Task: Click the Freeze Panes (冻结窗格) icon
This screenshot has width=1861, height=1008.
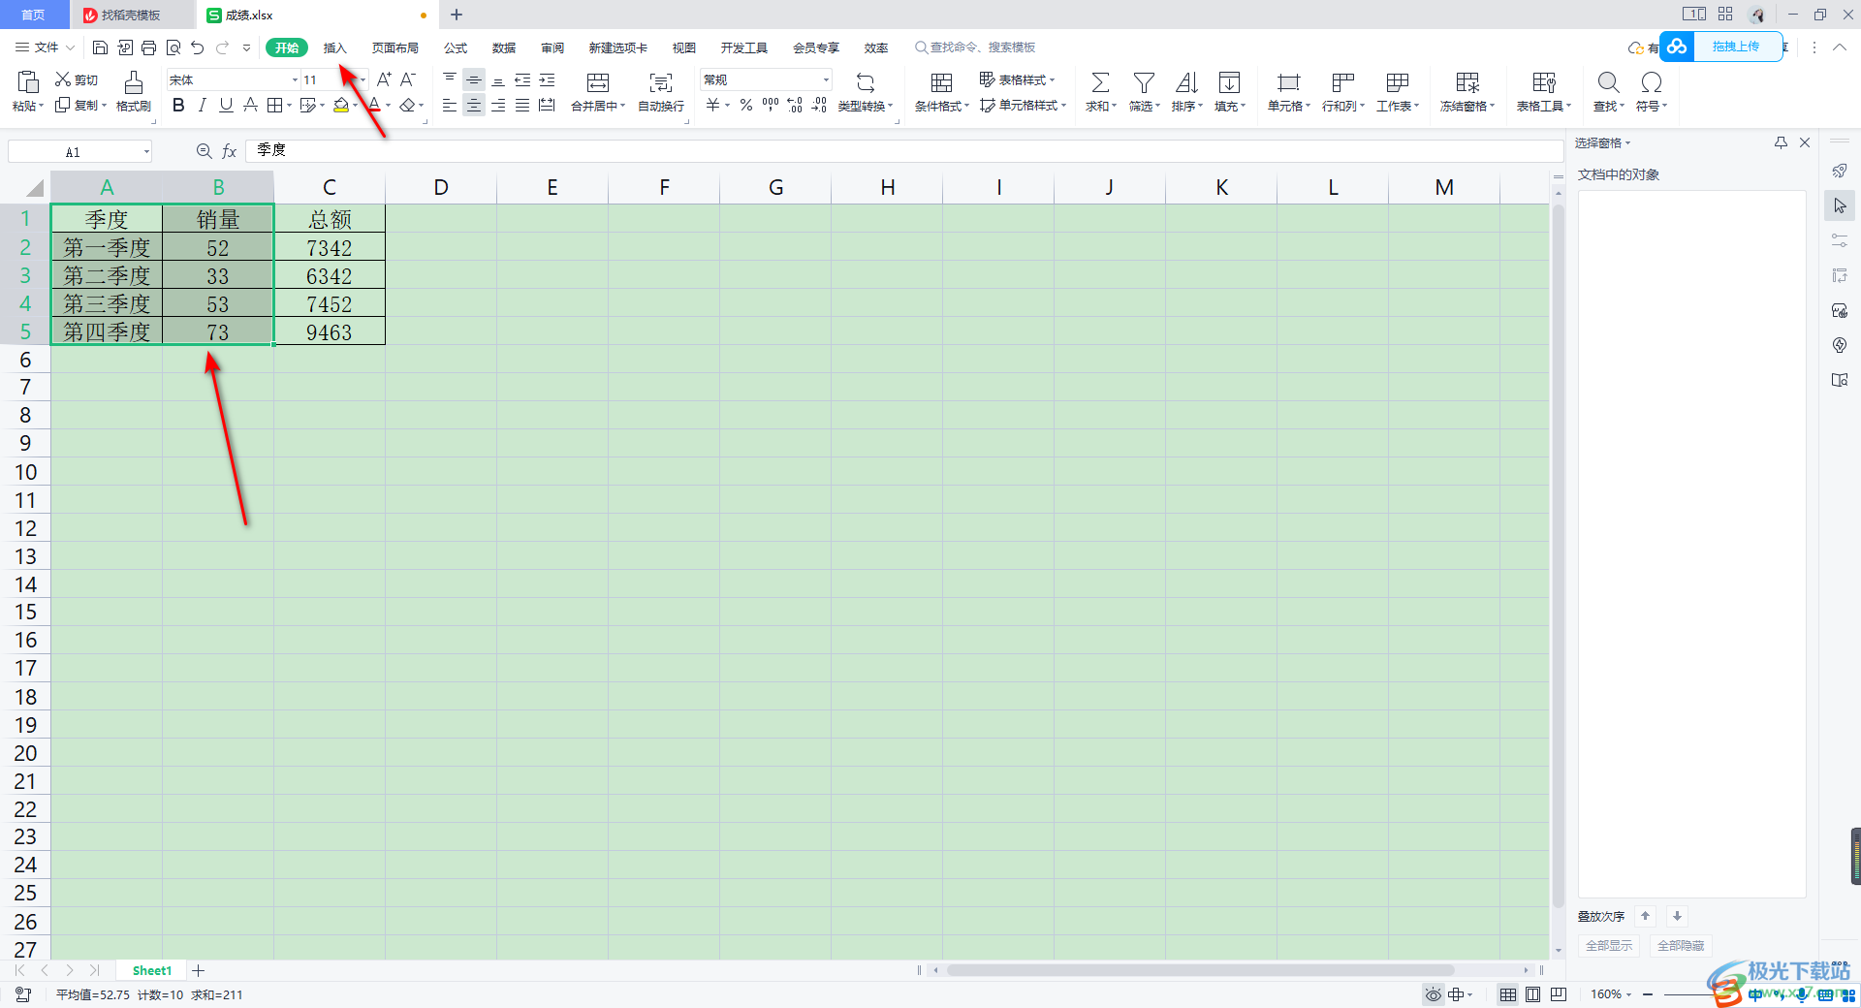Action: pyautogui.click(x=1467, y=82)
